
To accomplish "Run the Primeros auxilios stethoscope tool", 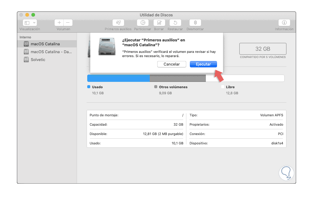I will point(118,23).
